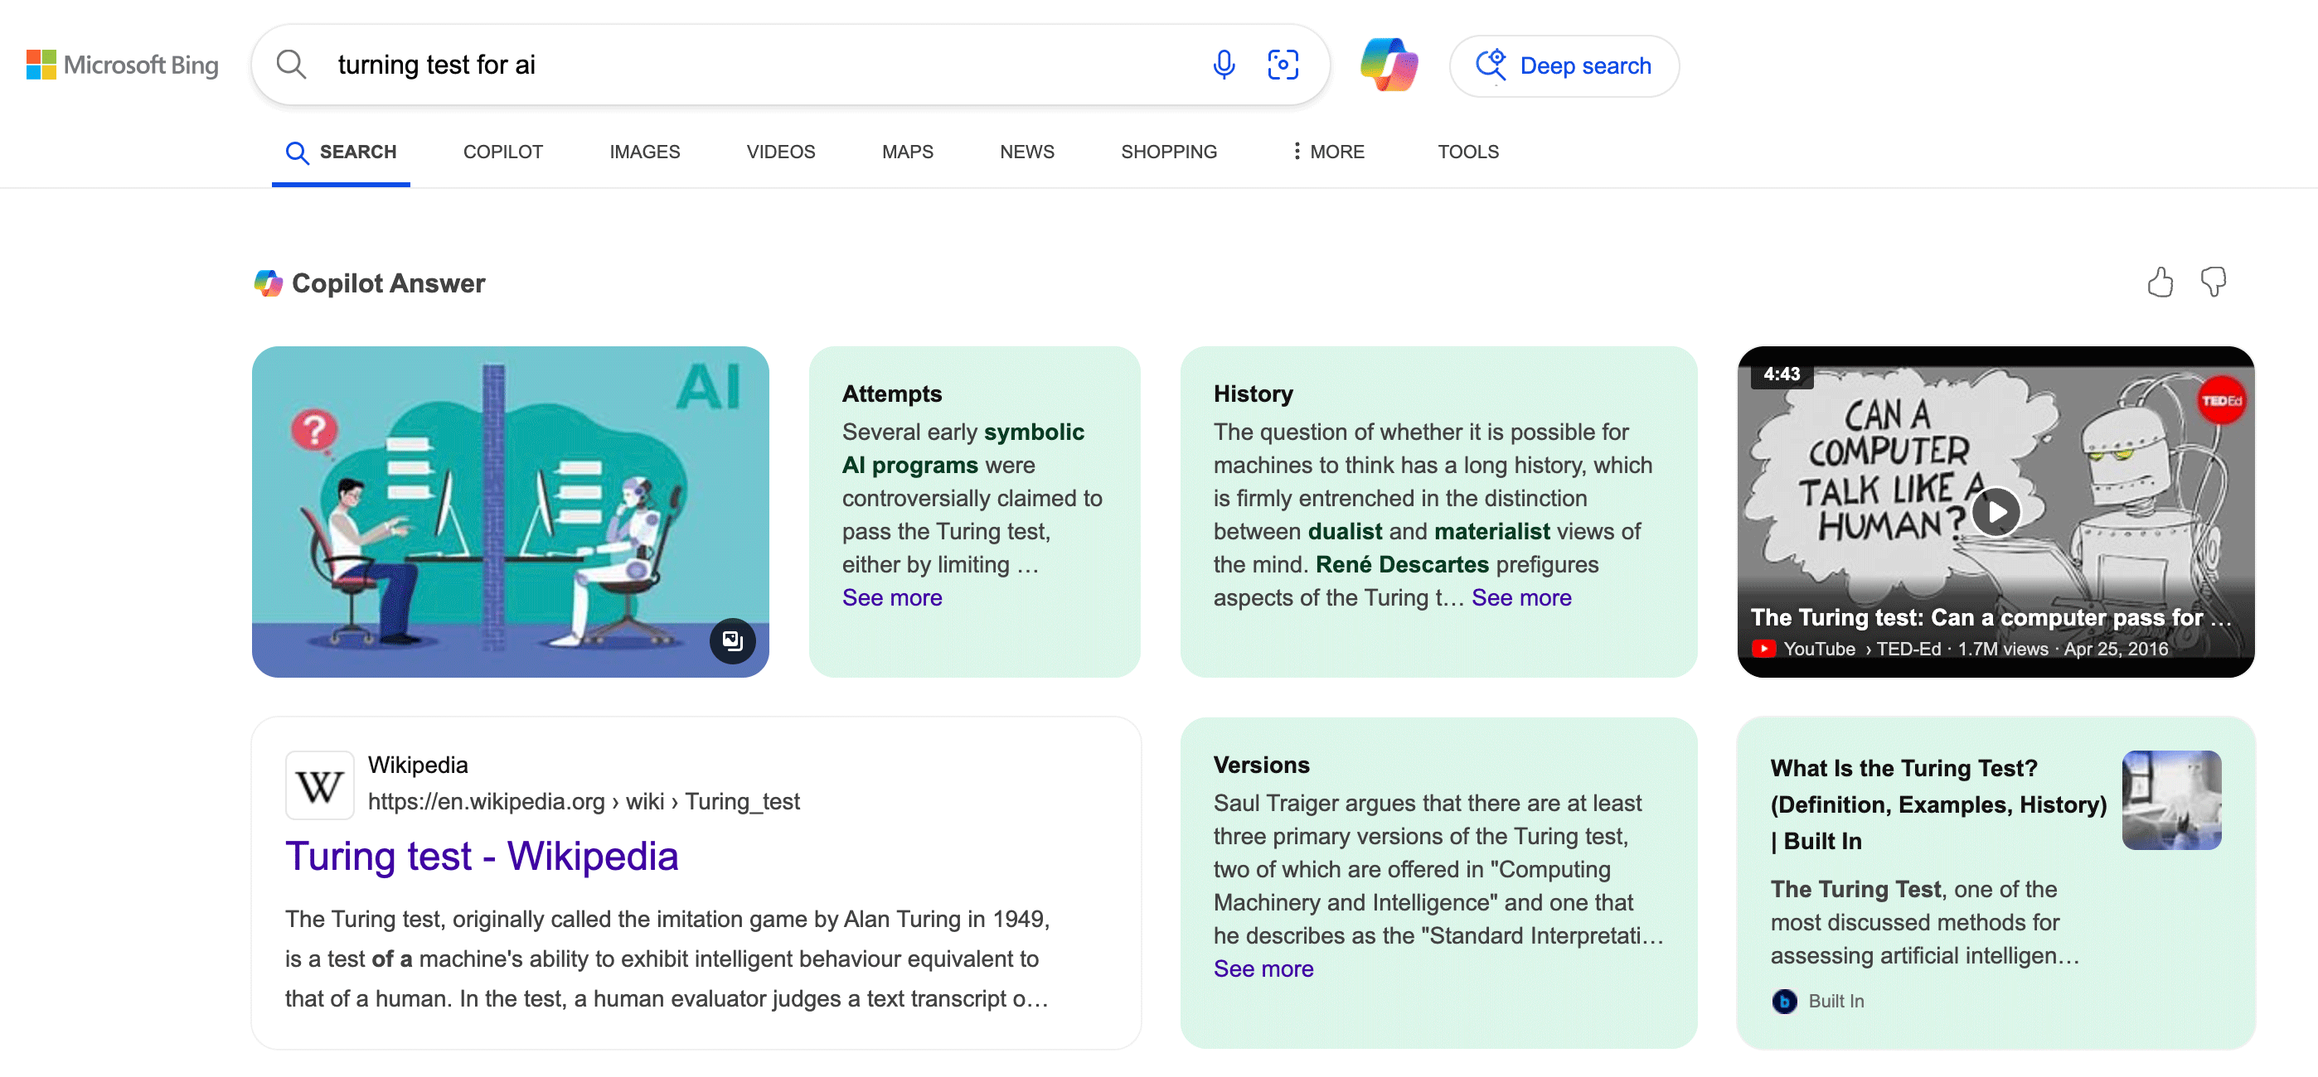
Task: Click the Built In article thumbnail
Action: click(x=2170, y=800)
